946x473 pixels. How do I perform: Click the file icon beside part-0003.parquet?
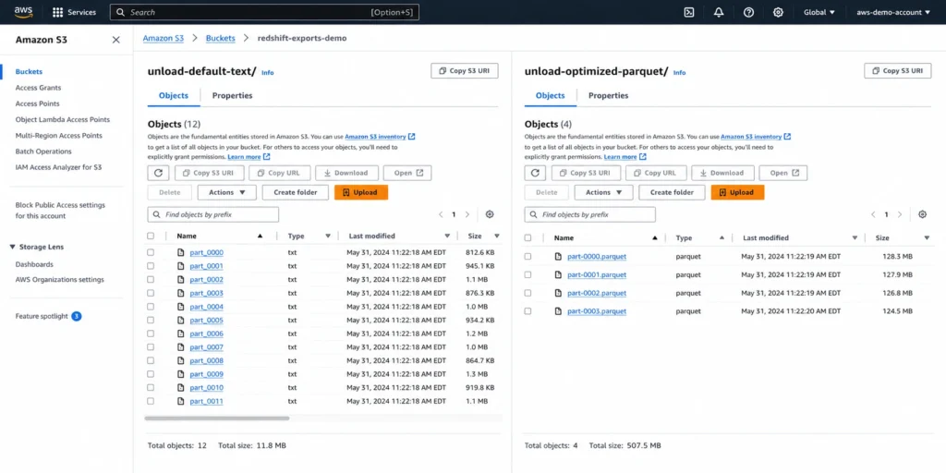[558, 311]
